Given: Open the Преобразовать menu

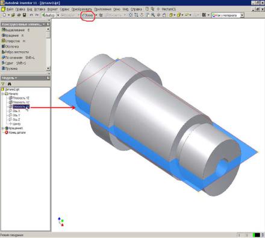Looking at the screenshot, I should click(x=82, y=9).
